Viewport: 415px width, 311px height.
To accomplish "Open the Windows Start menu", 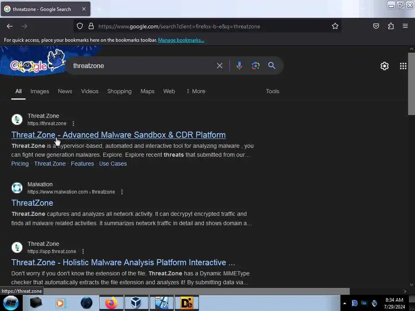I will tap(11, 303).
